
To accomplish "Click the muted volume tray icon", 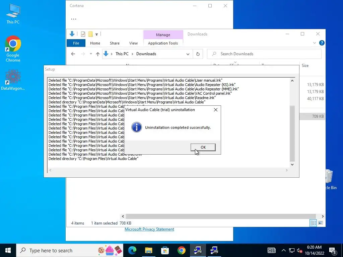I will pos(299,250).
